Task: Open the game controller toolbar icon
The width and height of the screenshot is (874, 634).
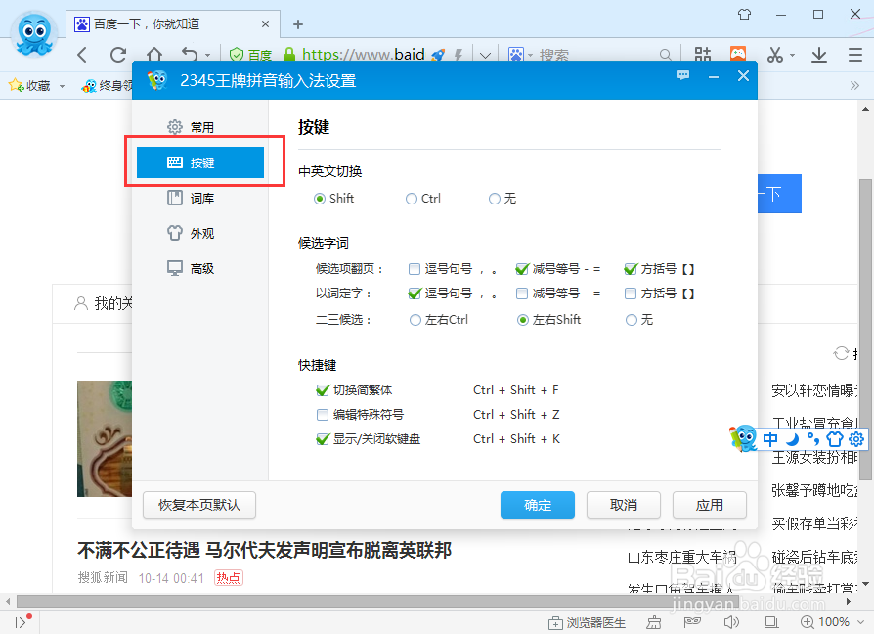Action: [738, 54]
